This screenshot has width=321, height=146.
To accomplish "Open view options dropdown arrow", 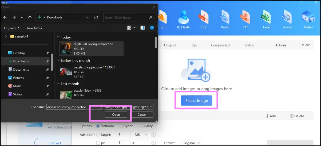I will tap(134, 28).
